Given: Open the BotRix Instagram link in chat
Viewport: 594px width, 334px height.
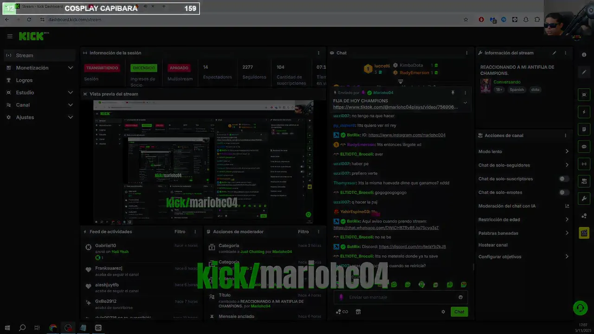Looking at the screenshot, I should click(407, 135).
